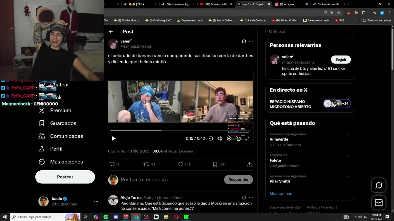Viewport: 394px width, 221px height.
Task: Open browser zoom magnifier icon
Action: click(x=332, y=13)
